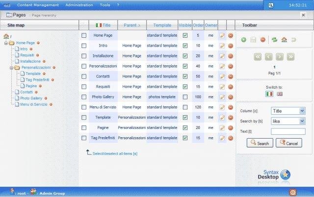Delete the Requisiti row
The image size is (314, 197).
pos(231,87)
